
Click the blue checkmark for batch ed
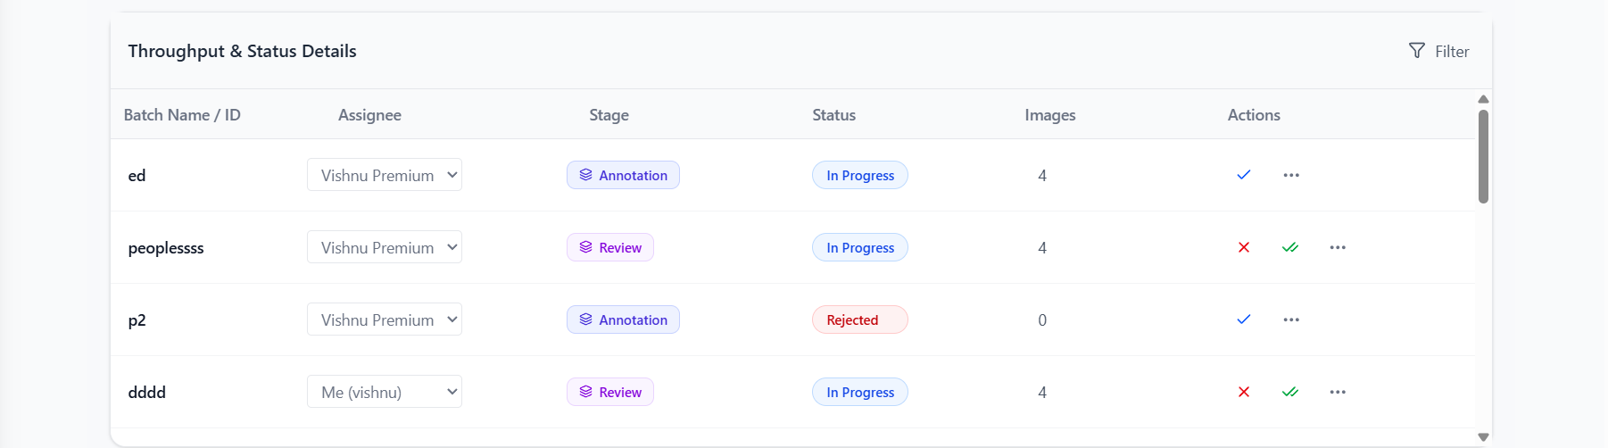(x=1244, y=175)
